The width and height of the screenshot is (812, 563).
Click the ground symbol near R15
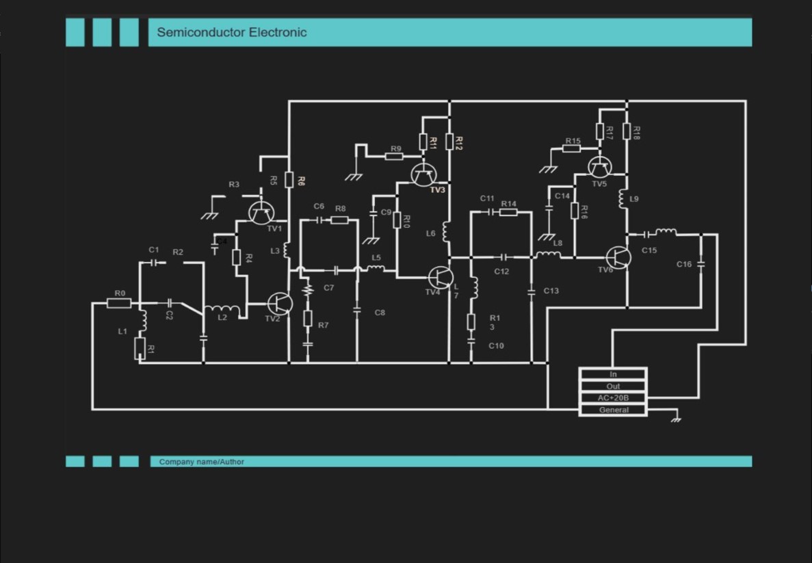pyautogui.click(x=549, y=167)
